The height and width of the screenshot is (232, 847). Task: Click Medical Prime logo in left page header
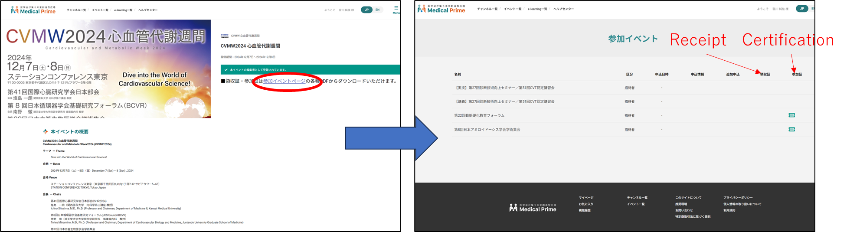coord(33,10)
